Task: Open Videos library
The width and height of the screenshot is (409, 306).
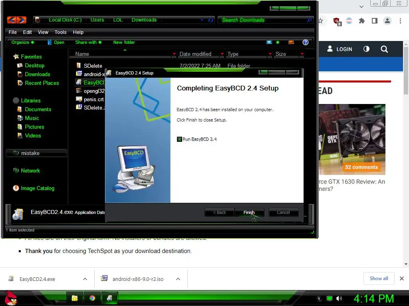Action: [x=33, y=135]
